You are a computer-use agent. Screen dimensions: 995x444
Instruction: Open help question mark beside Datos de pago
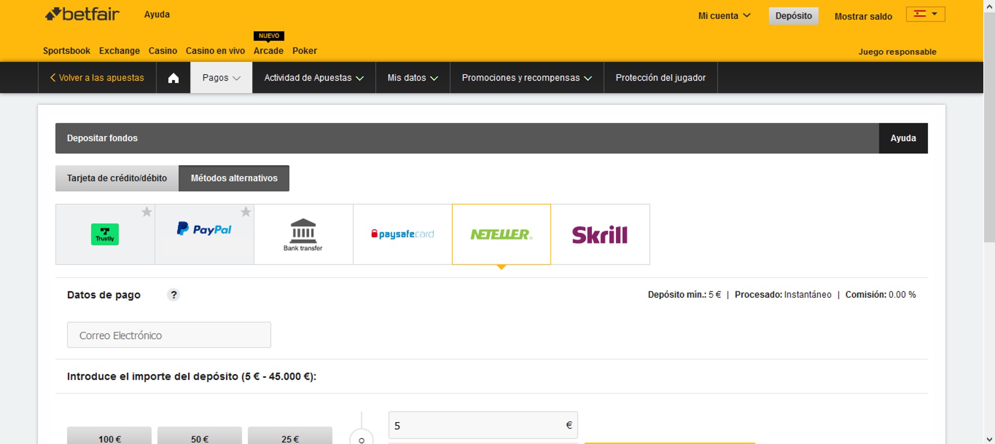tap(174, 295)
